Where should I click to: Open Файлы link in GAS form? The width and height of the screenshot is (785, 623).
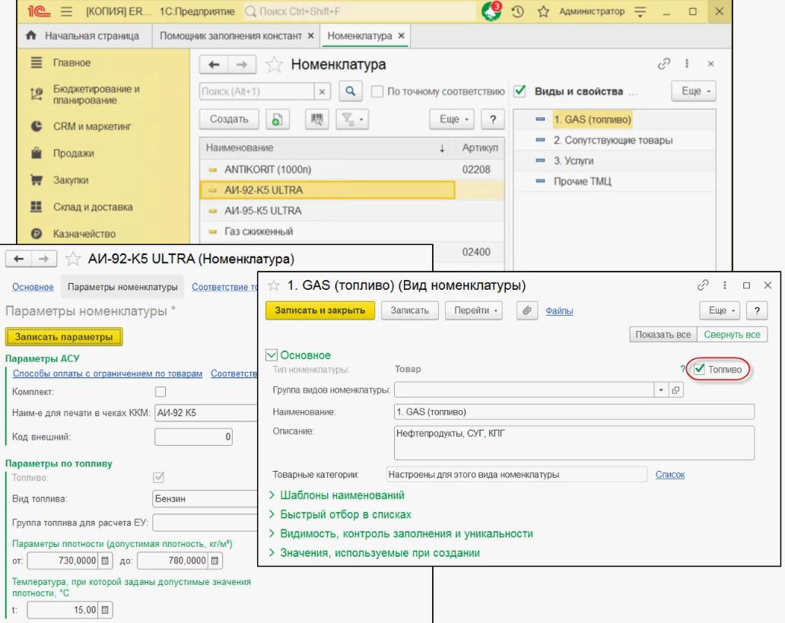559,311
